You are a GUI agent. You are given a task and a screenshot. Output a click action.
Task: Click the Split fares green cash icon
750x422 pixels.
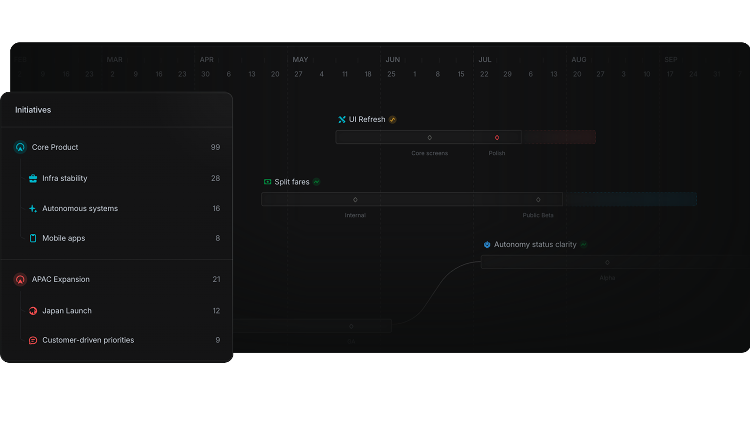pos(268,182)
